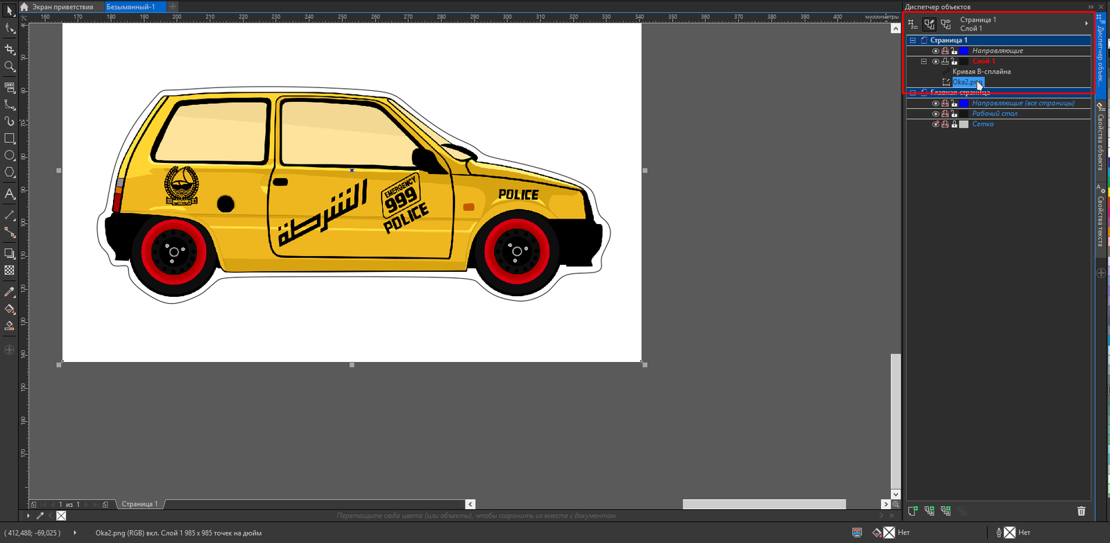Collapse the Главная страница tree node
Screen dimensions: 1110x543
tap(913, 92)
